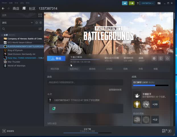Open the locked helmet achievement icon
Image resolution: width=177 pixels, height=137 pixels.
pyautogui.click(x=137, y=120)
